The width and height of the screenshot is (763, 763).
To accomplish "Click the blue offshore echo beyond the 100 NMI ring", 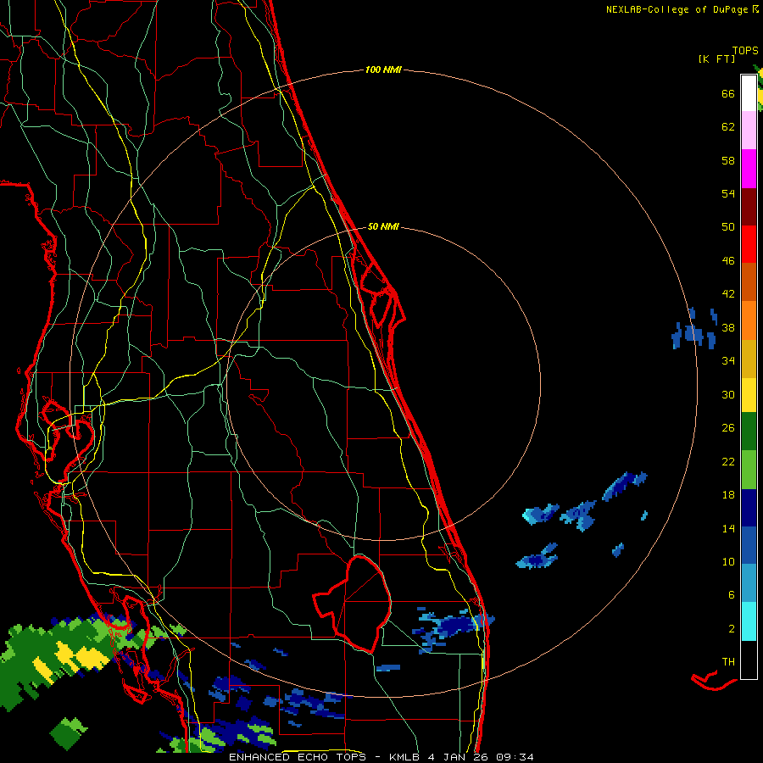I will pos(693,330).
